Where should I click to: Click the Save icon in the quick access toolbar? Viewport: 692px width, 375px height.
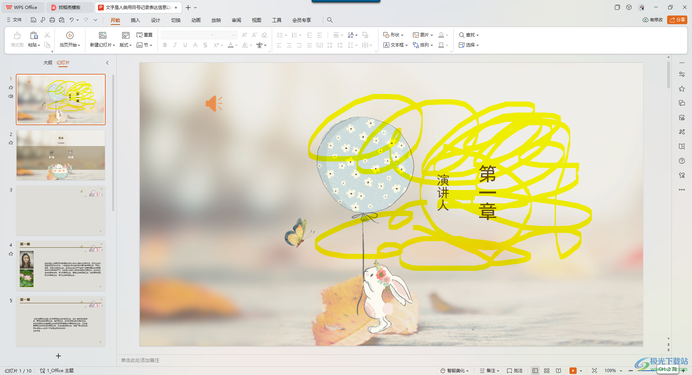pyautogui.click(x=34, y=20)
